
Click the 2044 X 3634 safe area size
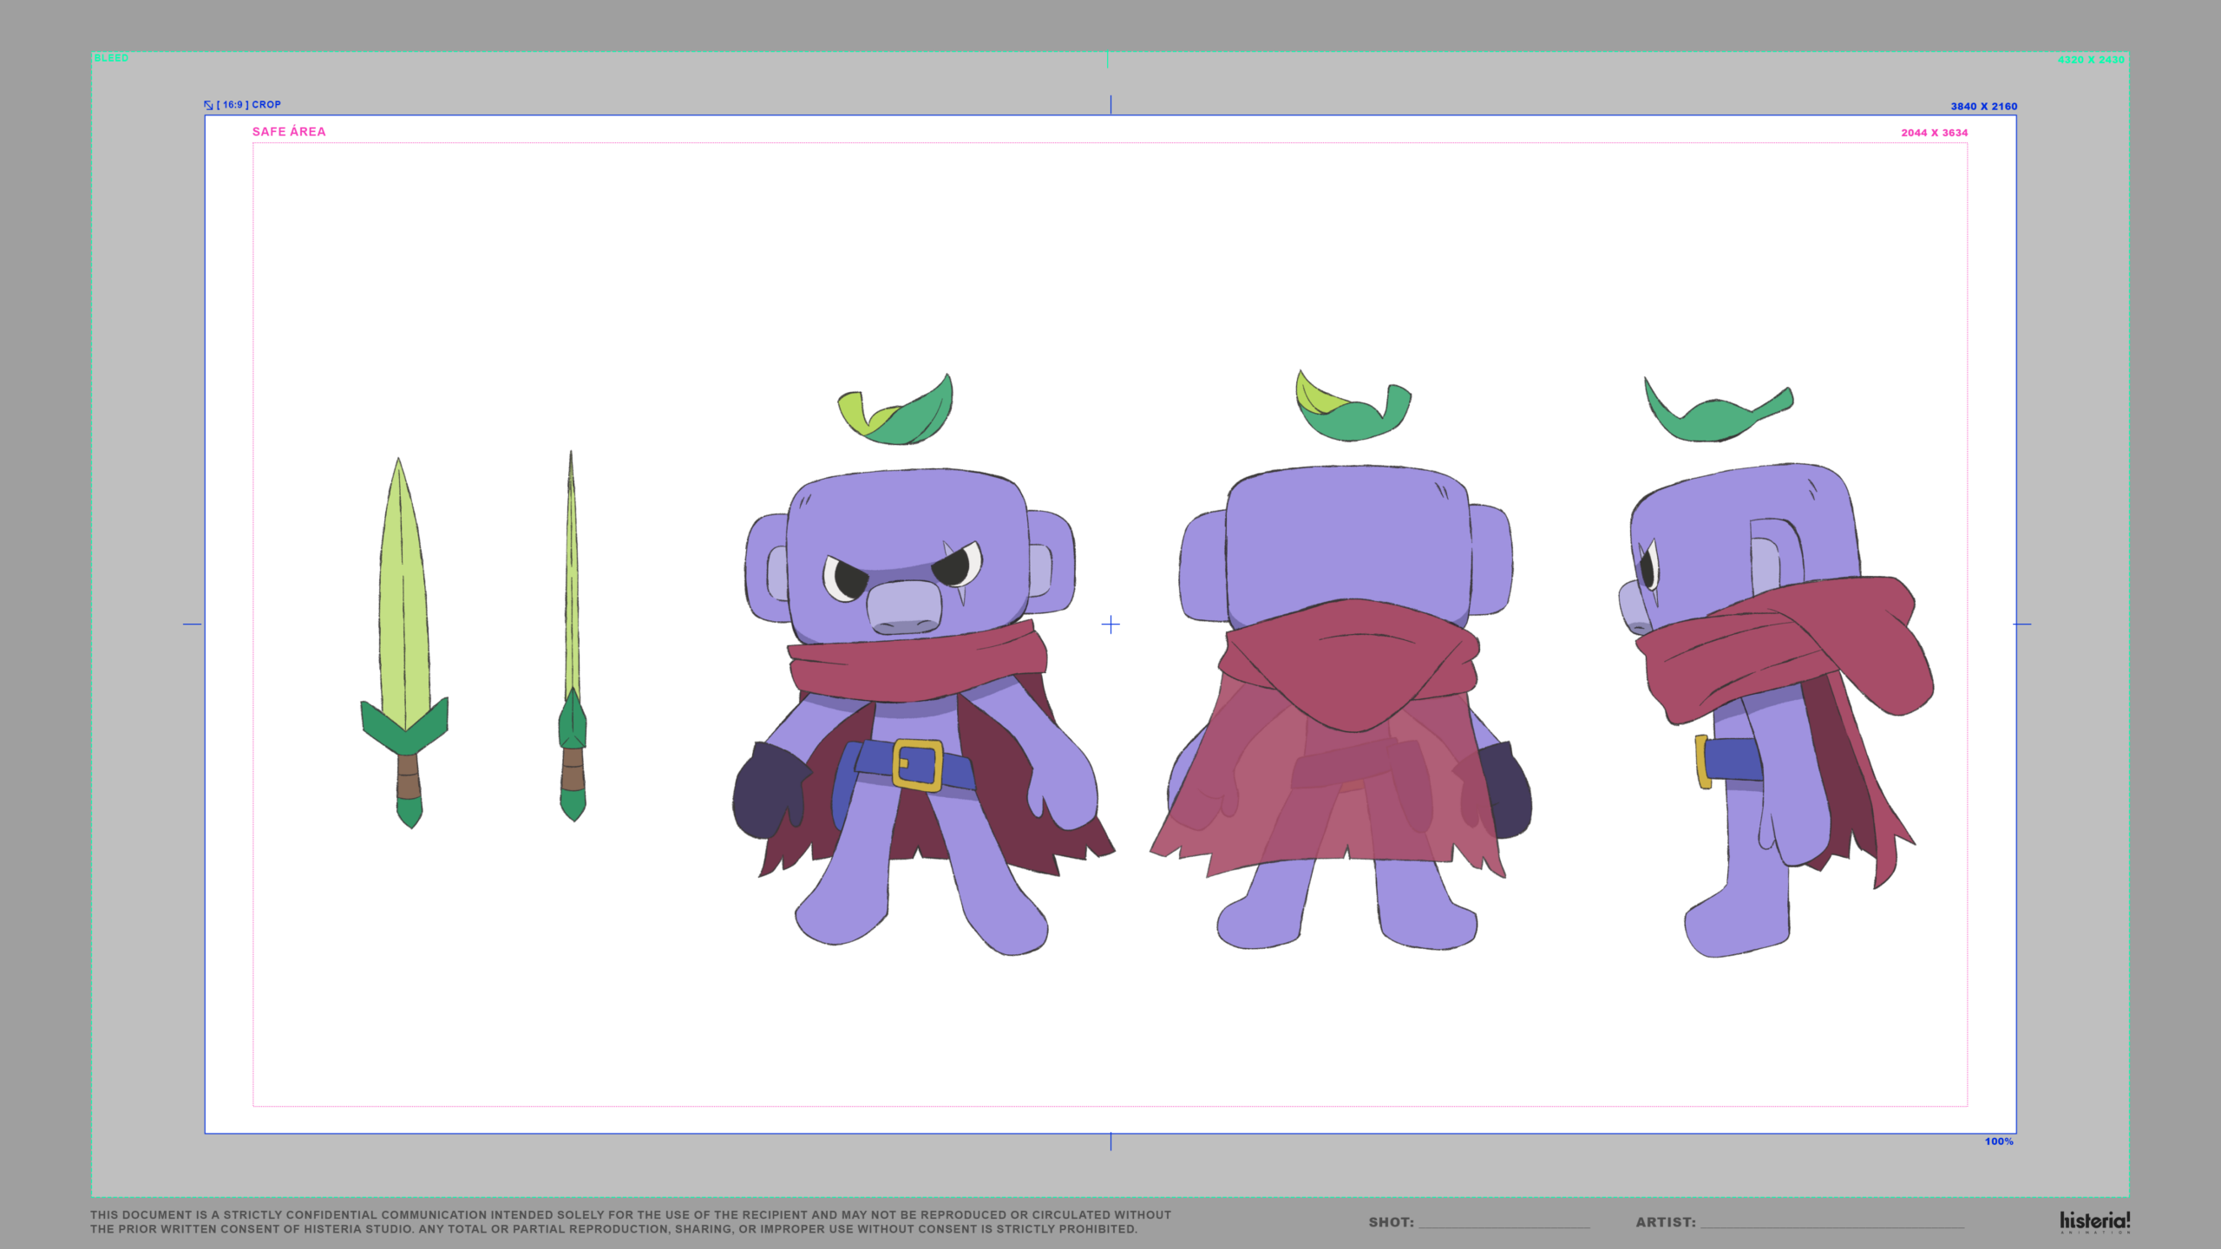pos(1934,133)
